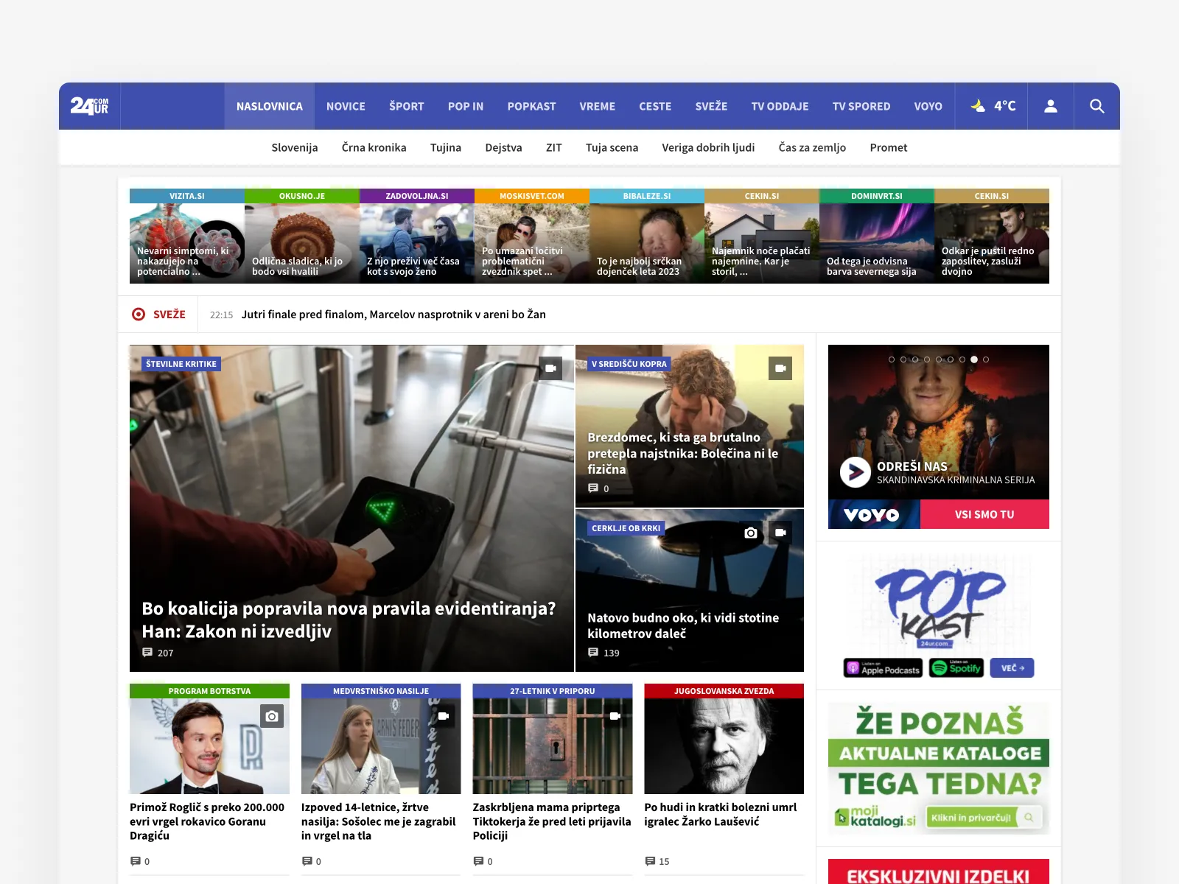Open the Jutri finale pred finalom headline
1179x884 pixels.
393,315
